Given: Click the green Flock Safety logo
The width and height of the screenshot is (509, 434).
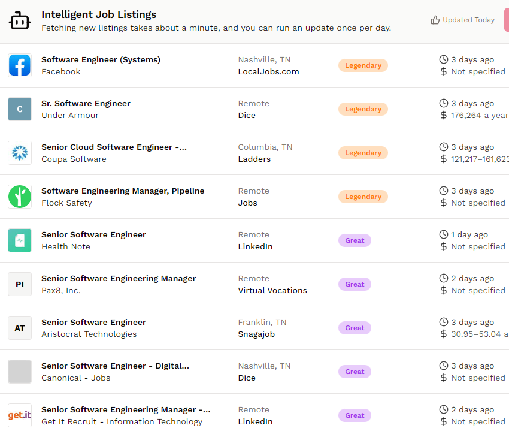Looking at the screenshot, I should [x=20, y=197].
